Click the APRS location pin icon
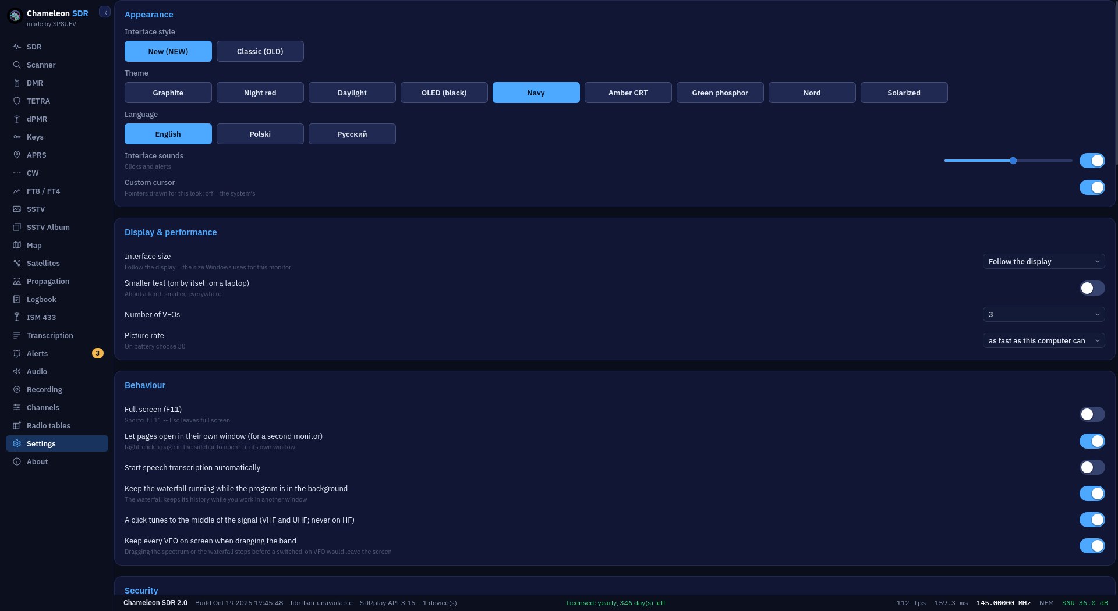The height and width of the screenshot is (611, 1118). [17, 155]
